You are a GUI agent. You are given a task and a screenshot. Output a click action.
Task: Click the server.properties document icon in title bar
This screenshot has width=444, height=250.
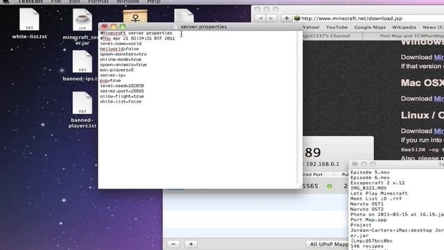[176, 26]
